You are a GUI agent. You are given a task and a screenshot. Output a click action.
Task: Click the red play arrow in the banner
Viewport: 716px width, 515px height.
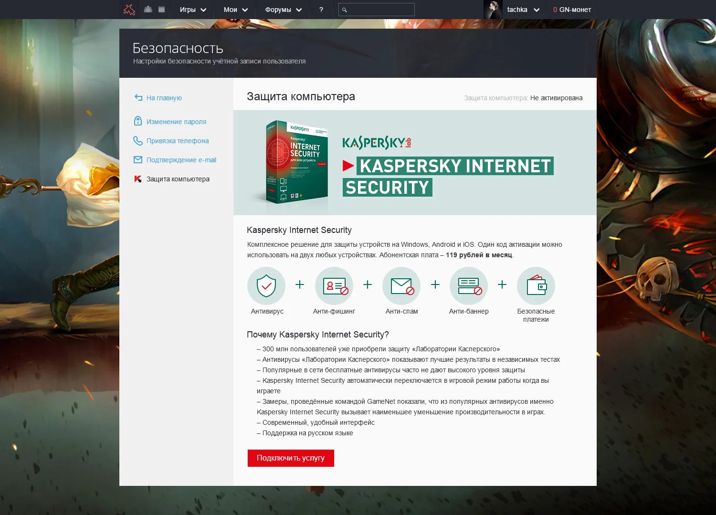[348, 166]
